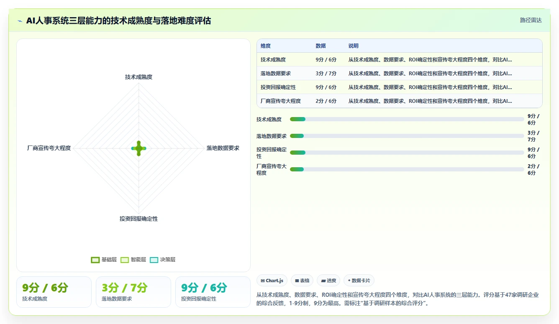
Task: Select the 表格 tag chip
Action: tap(302, 281)
